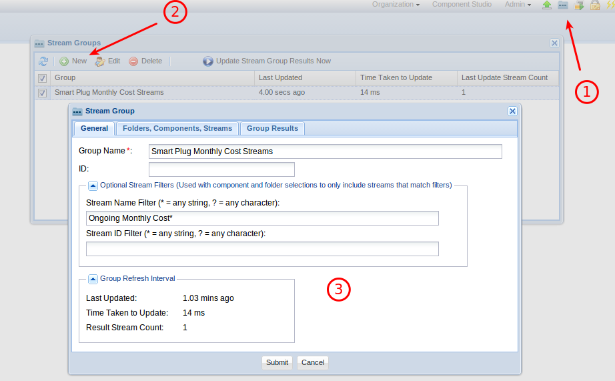Viewport: 615px width, 381px height.
Task: Click the Cancel button
Action: point(313,362)
